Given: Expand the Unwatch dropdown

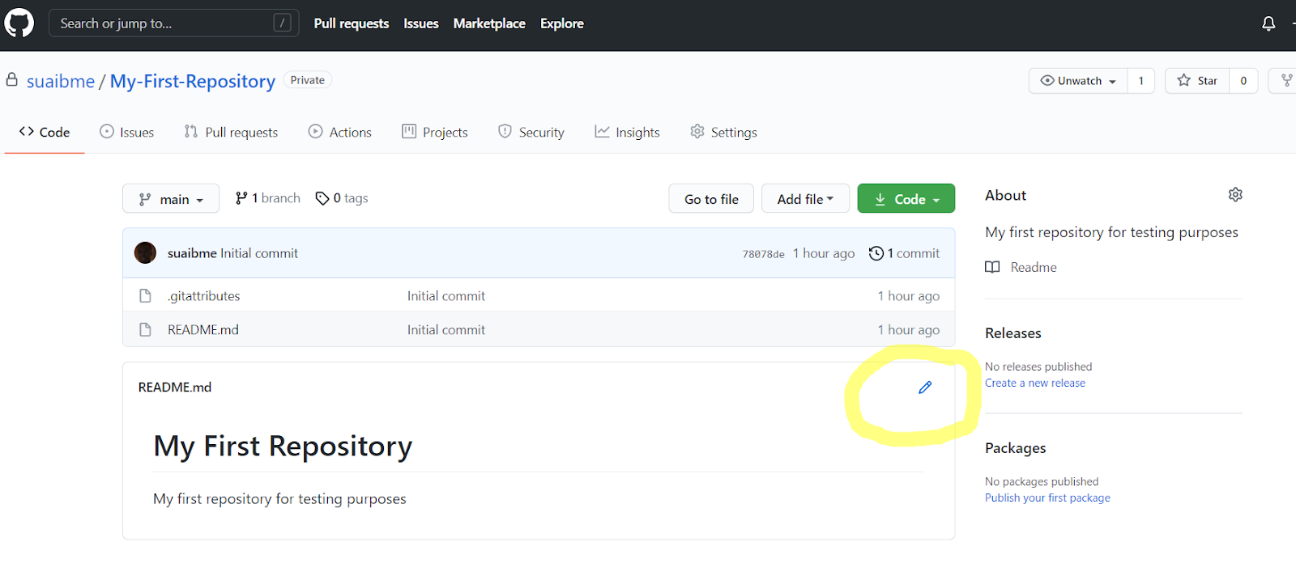Looking at the screenshot, I should (1078, 81).
